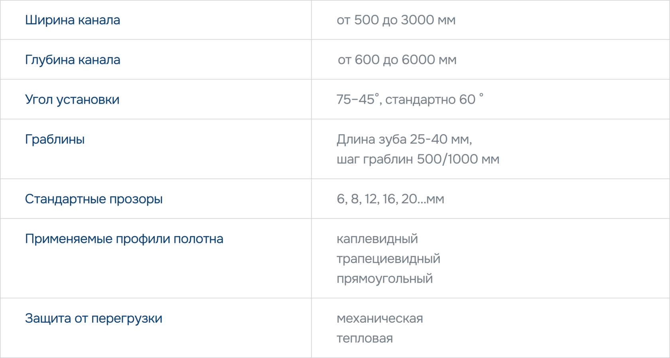Select the 'от 600 до 6000 мм' text
The width and height of the screenshot is (670, 358).
pos(397,60)
